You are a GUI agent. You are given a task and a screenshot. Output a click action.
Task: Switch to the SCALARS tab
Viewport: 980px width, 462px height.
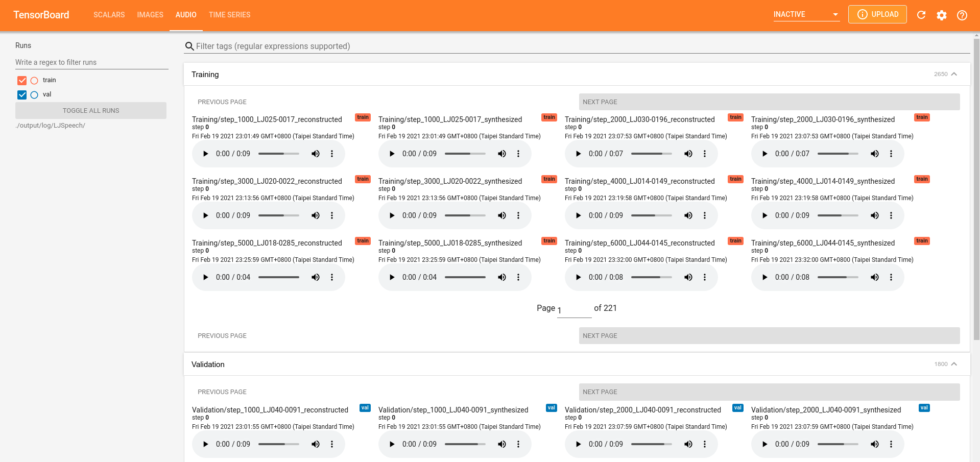pyautogui.click(x=109, y=15)
